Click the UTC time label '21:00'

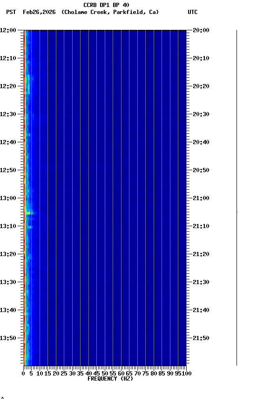click(x=201, y=198)
